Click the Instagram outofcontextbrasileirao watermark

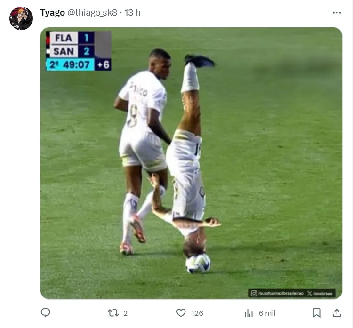pyautogui.click(x=277, y=293)
